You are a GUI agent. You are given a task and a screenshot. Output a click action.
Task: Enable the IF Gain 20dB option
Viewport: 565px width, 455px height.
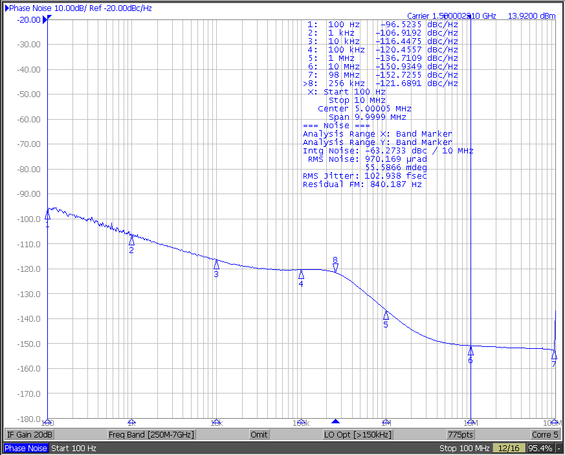(x=29, y=434)
